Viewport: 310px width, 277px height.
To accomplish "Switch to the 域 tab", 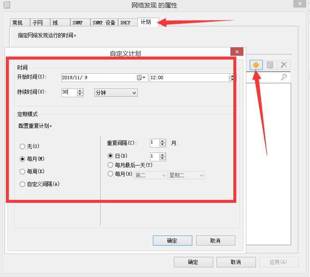I will [x=60, y=23].
